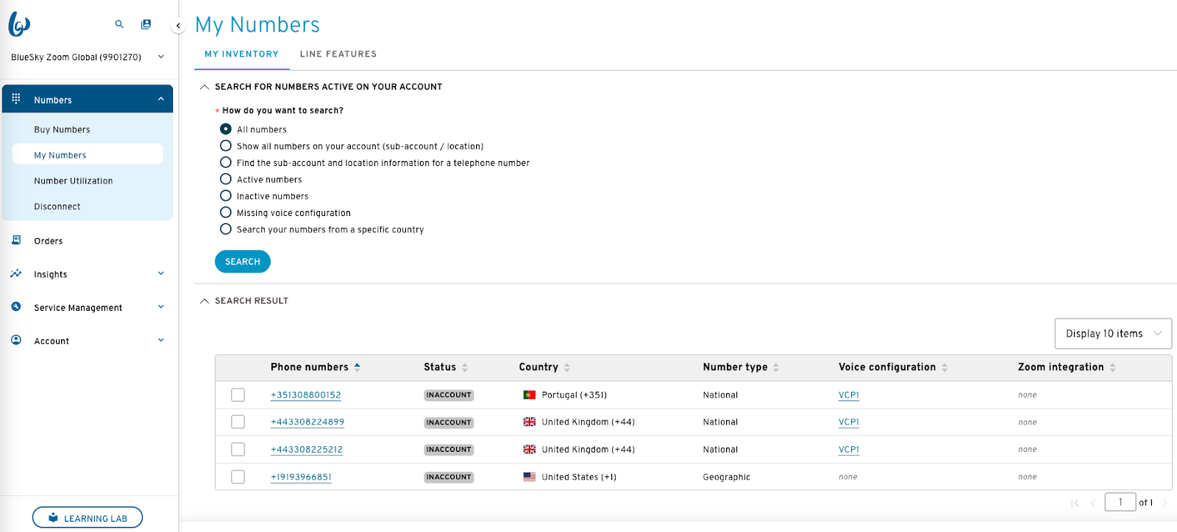Sort by Number type column arrows
1177x532 pixels.
click(776, 367)
